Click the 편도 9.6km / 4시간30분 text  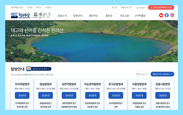tap(69, 89)
